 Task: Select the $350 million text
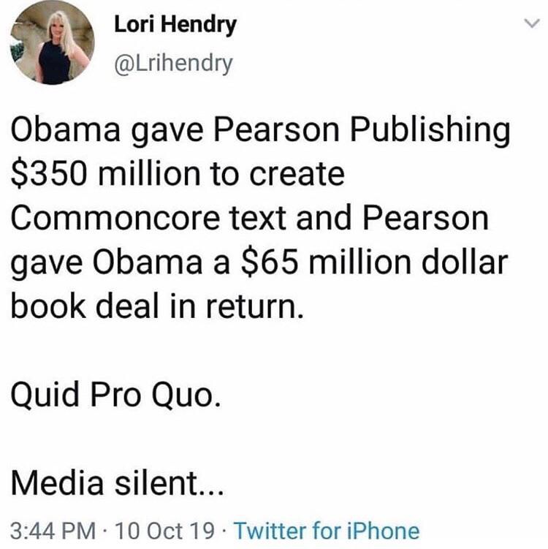[104, 174]
